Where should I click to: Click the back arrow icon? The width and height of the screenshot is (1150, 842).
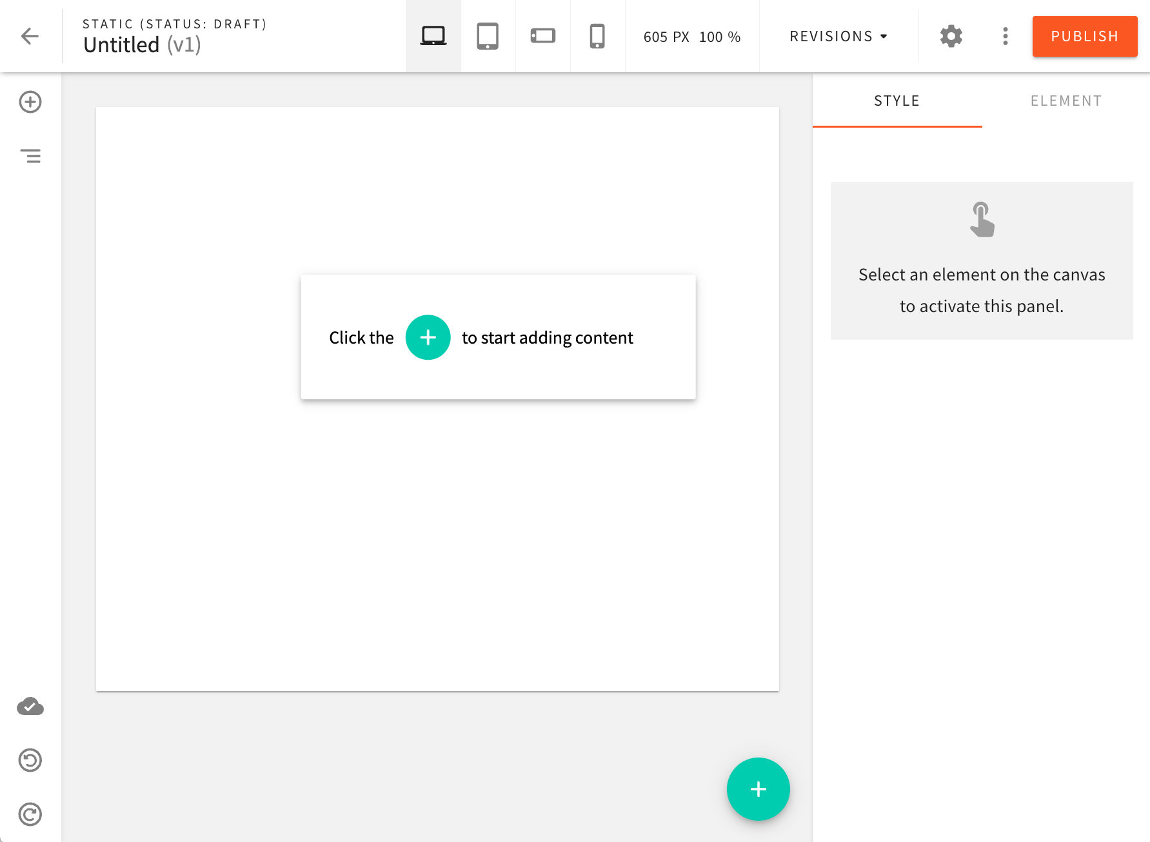(x=30, y=36)
